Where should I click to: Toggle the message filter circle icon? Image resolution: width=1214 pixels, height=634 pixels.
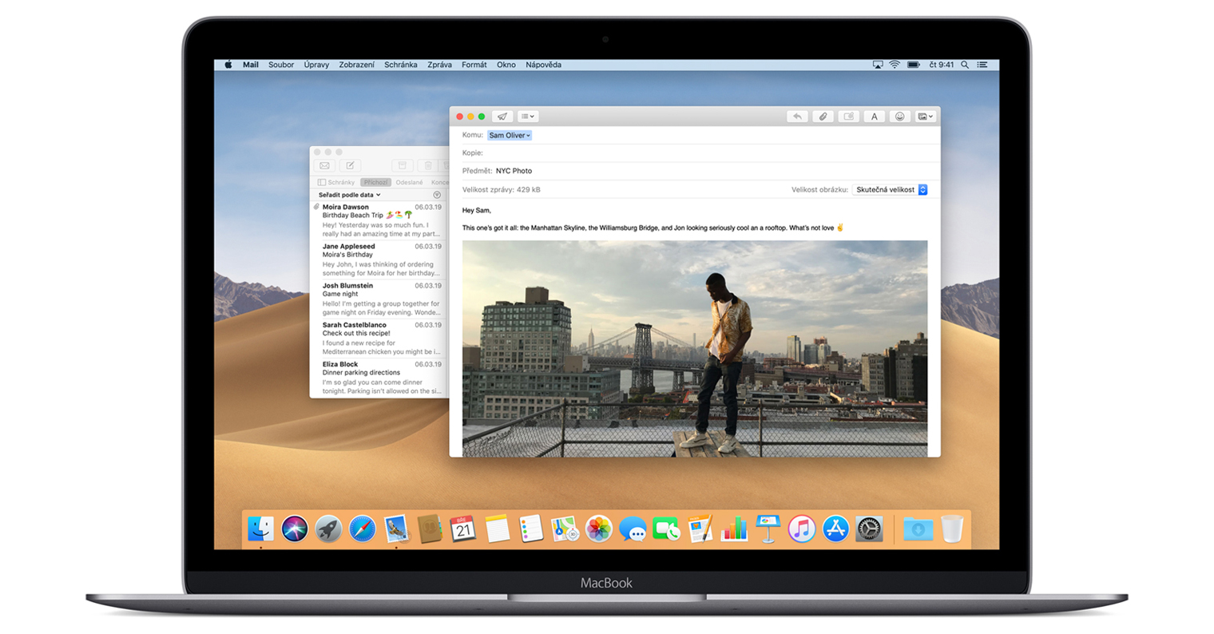tap(437, 195)
